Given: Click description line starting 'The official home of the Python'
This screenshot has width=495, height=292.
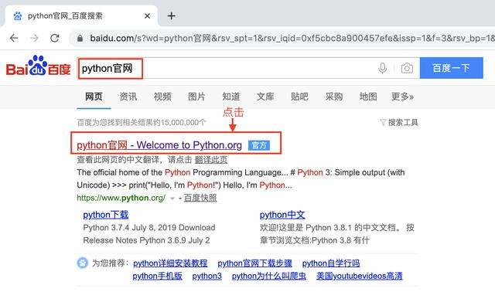Looking at the screenshot, I should 241,172.
